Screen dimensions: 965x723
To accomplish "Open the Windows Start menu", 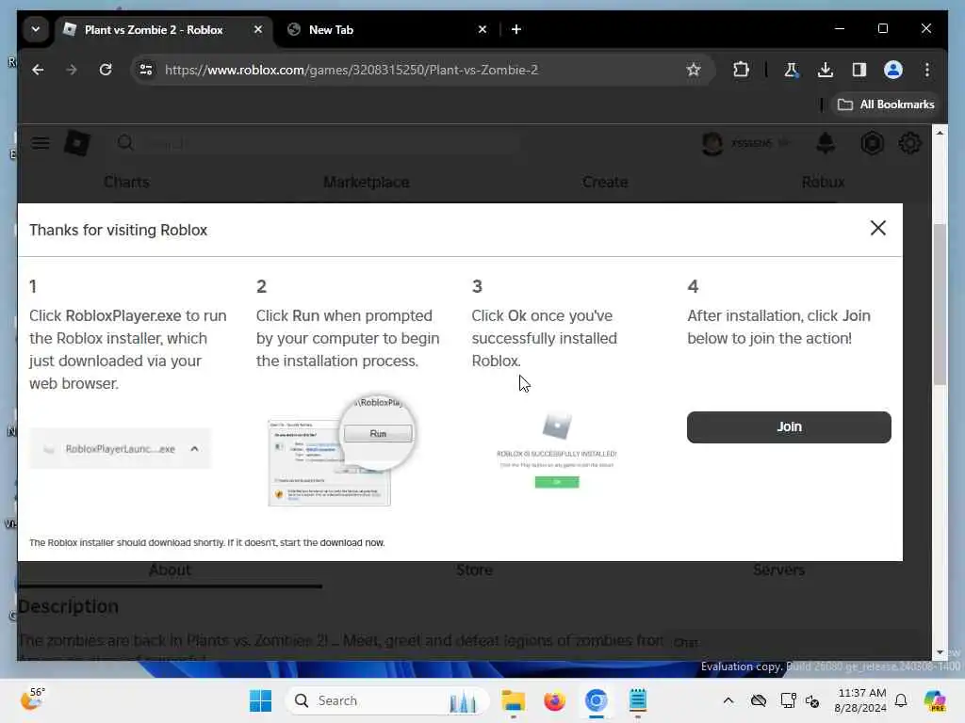I will pyautogui.click(x=260, y=700).
